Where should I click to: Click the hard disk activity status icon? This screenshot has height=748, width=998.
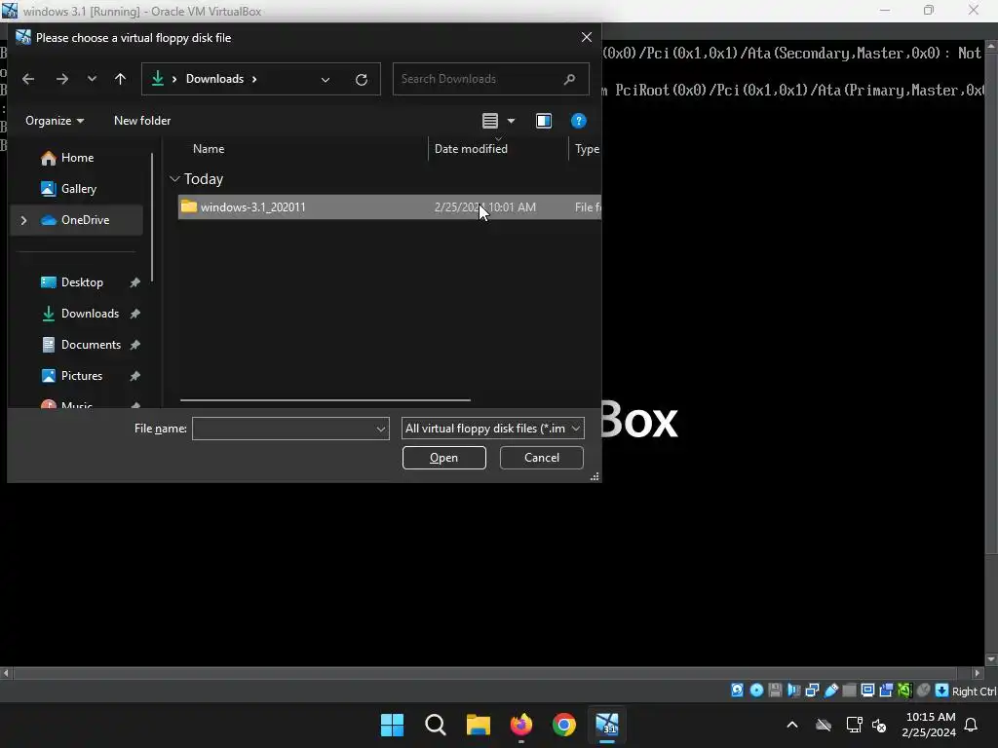737,691
